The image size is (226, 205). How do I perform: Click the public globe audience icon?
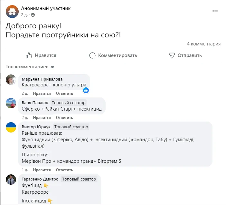[33, 15]
